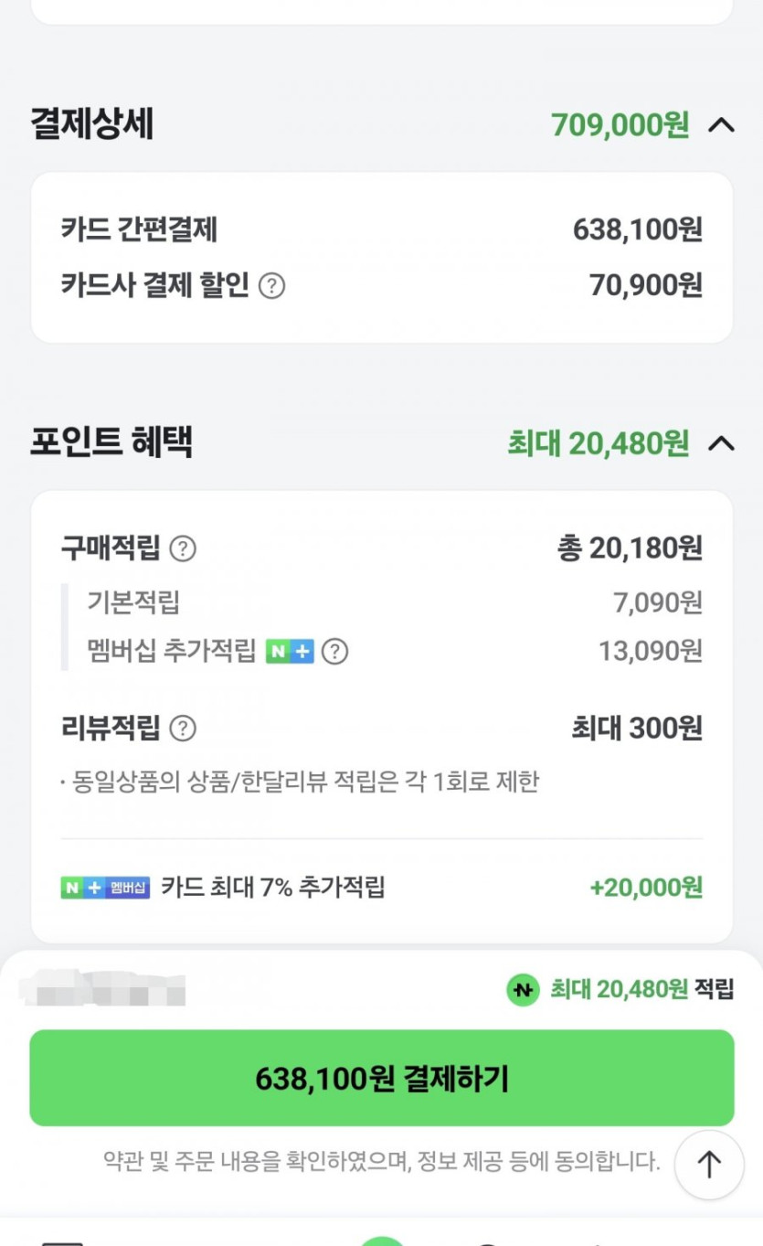
Task: Click the 709,000원 total in 결제상세 header
Action: pyautogui.click(x=620, y=124)
